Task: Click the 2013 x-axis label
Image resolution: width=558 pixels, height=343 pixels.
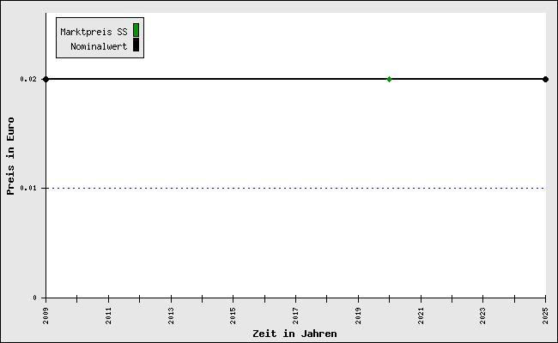Action: coord(171,316)
